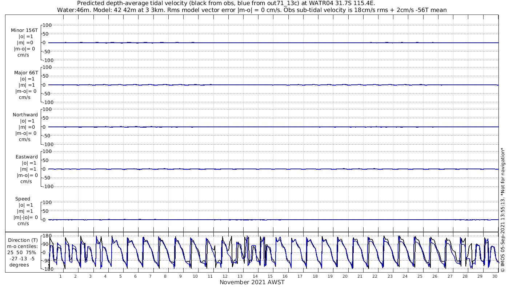The width and height of the screenshot is (509, 290).
Task: Select the "Major 66T" panel label
Action: (x=26, y=72)
